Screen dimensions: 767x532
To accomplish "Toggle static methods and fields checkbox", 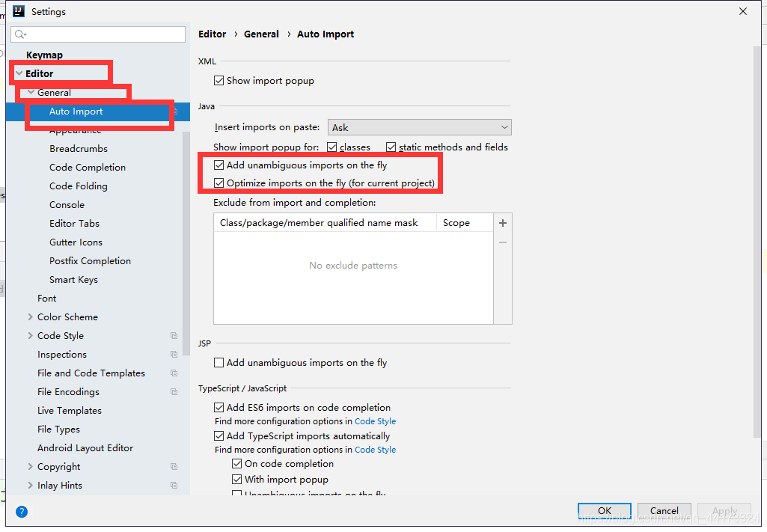I will (391, 147).
